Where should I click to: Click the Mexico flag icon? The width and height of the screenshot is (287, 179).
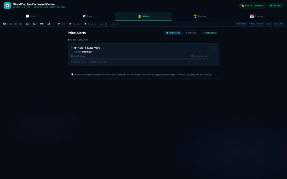click(x=85, y=24)
